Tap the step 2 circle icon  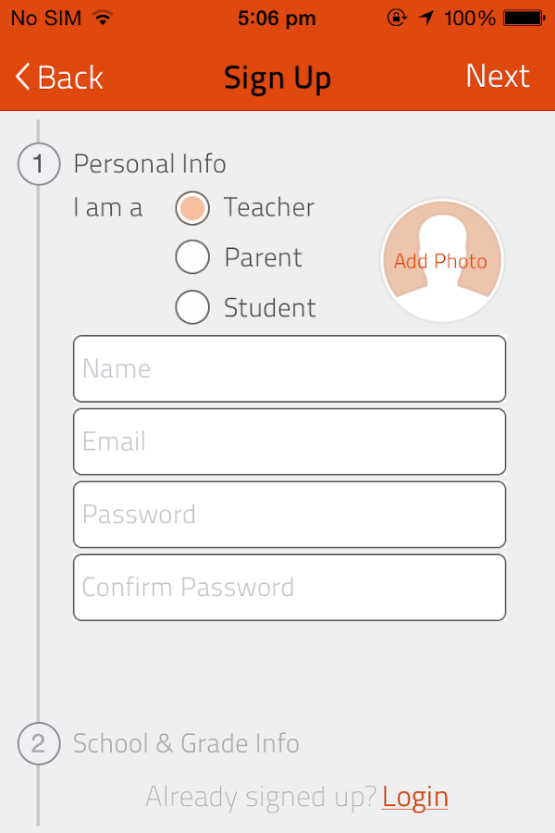[38, 744]
